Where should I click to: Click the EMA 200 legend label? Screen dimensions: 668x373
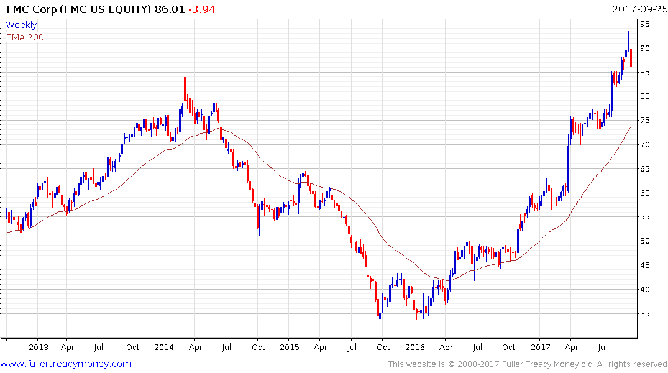coord(25,37)
